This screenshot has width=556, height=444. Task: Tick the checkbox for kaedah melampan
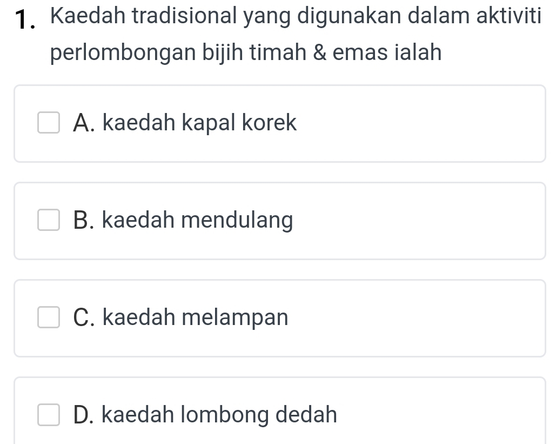pyautogui.click(x=48, y=318)
